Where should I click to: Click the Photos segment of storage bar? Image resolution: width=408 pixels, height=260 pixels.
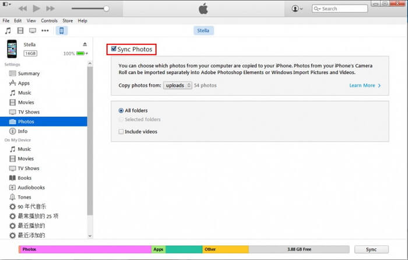point(85,250)
